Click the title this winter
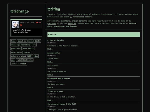Image resolution: width=150 pixels, height=112 pixels. (x=53, y=66)
